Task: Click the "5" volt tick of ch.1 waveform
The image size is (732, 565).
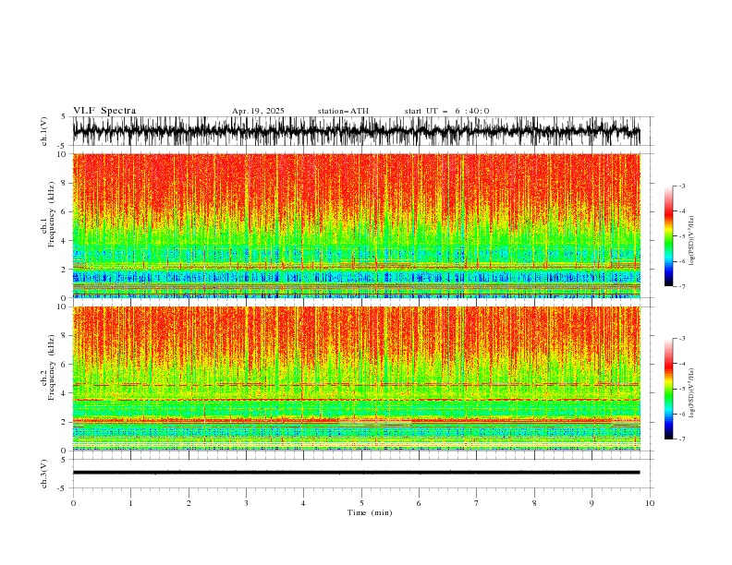Action: pos(64,117)
